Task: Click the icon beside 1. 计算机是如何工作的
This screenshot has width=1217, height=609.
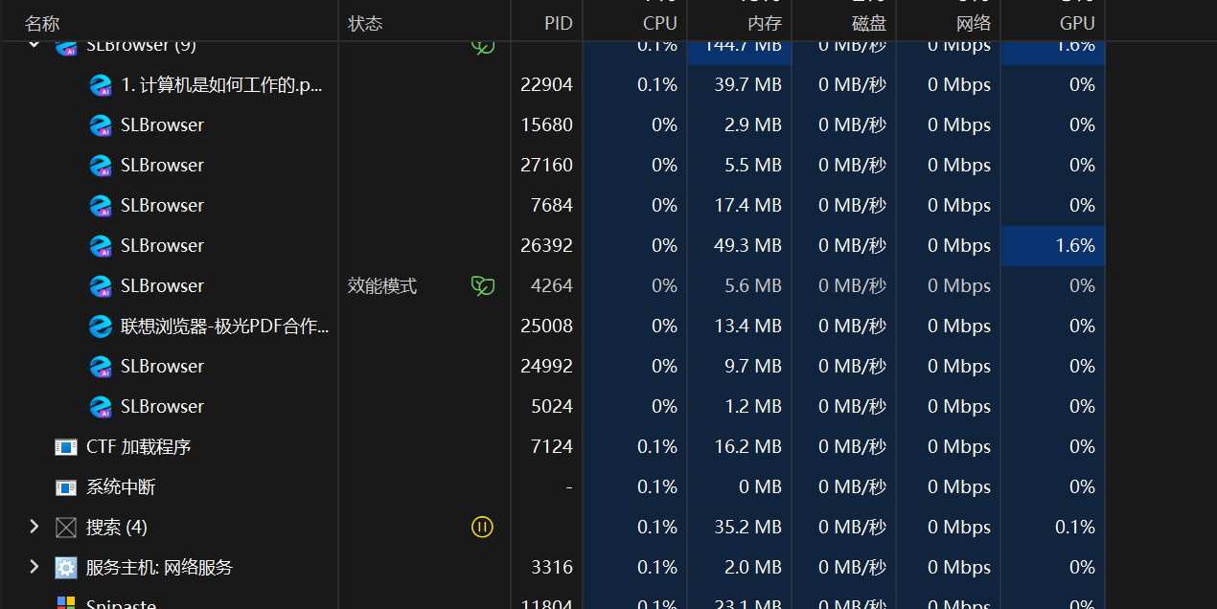Action: tap(101, 85)
